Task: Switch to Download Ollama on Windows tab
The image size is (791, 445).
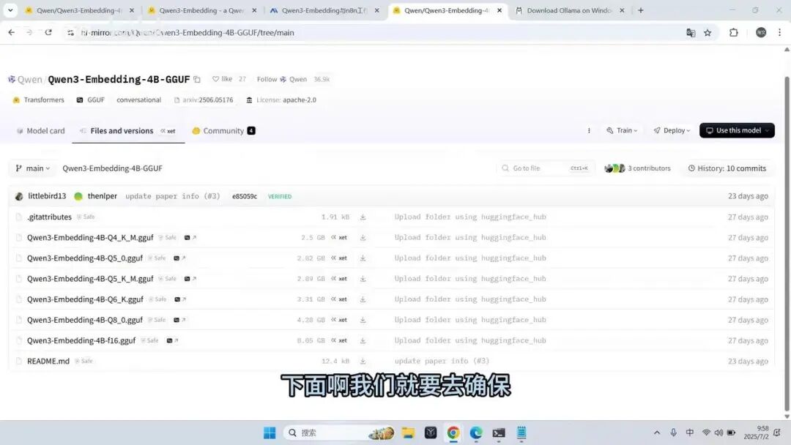Action: (x=569, y=10)
